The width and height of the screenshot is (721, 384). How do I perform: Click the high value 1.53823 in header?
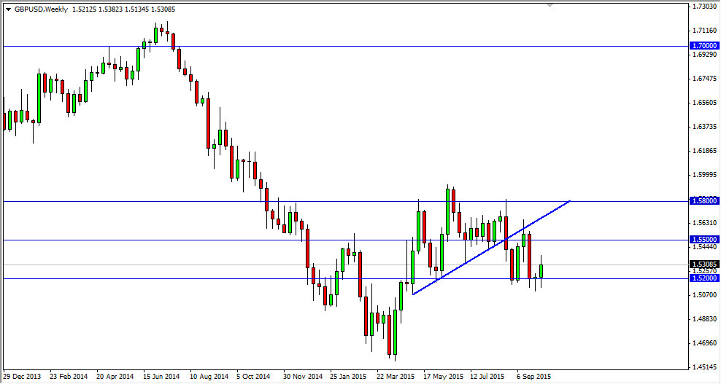point(109,9)
